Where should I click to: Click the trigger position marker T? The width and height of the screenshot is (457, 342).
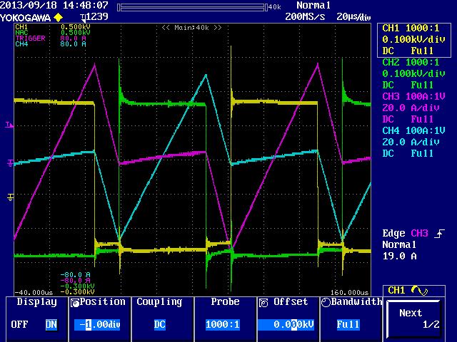[84, 19]
